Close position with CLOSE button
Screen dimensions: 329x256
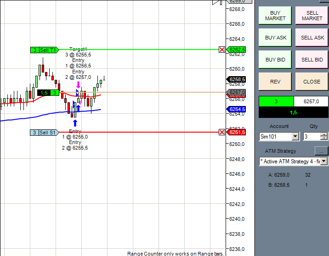(x=312, y=82)
